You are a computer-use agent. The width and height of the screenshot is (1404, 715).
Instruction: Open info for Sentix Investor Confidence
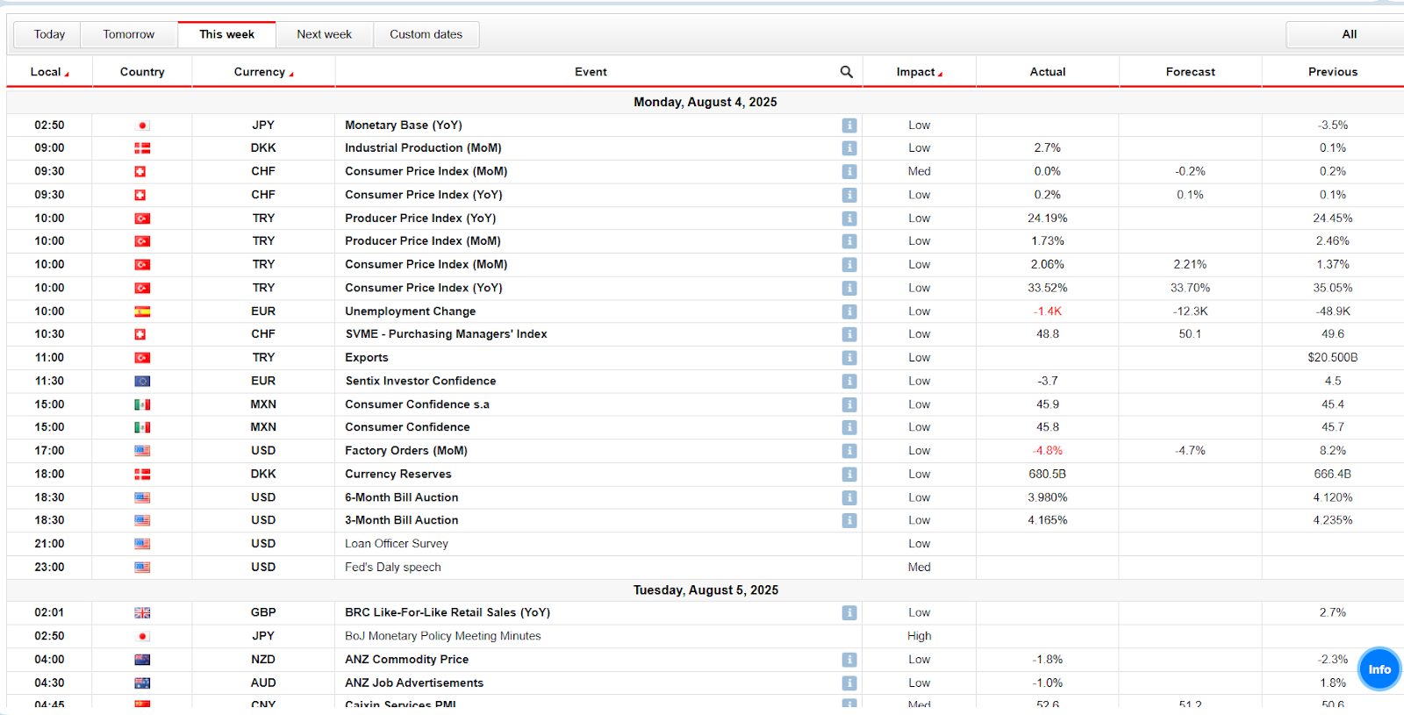(849, 381)
